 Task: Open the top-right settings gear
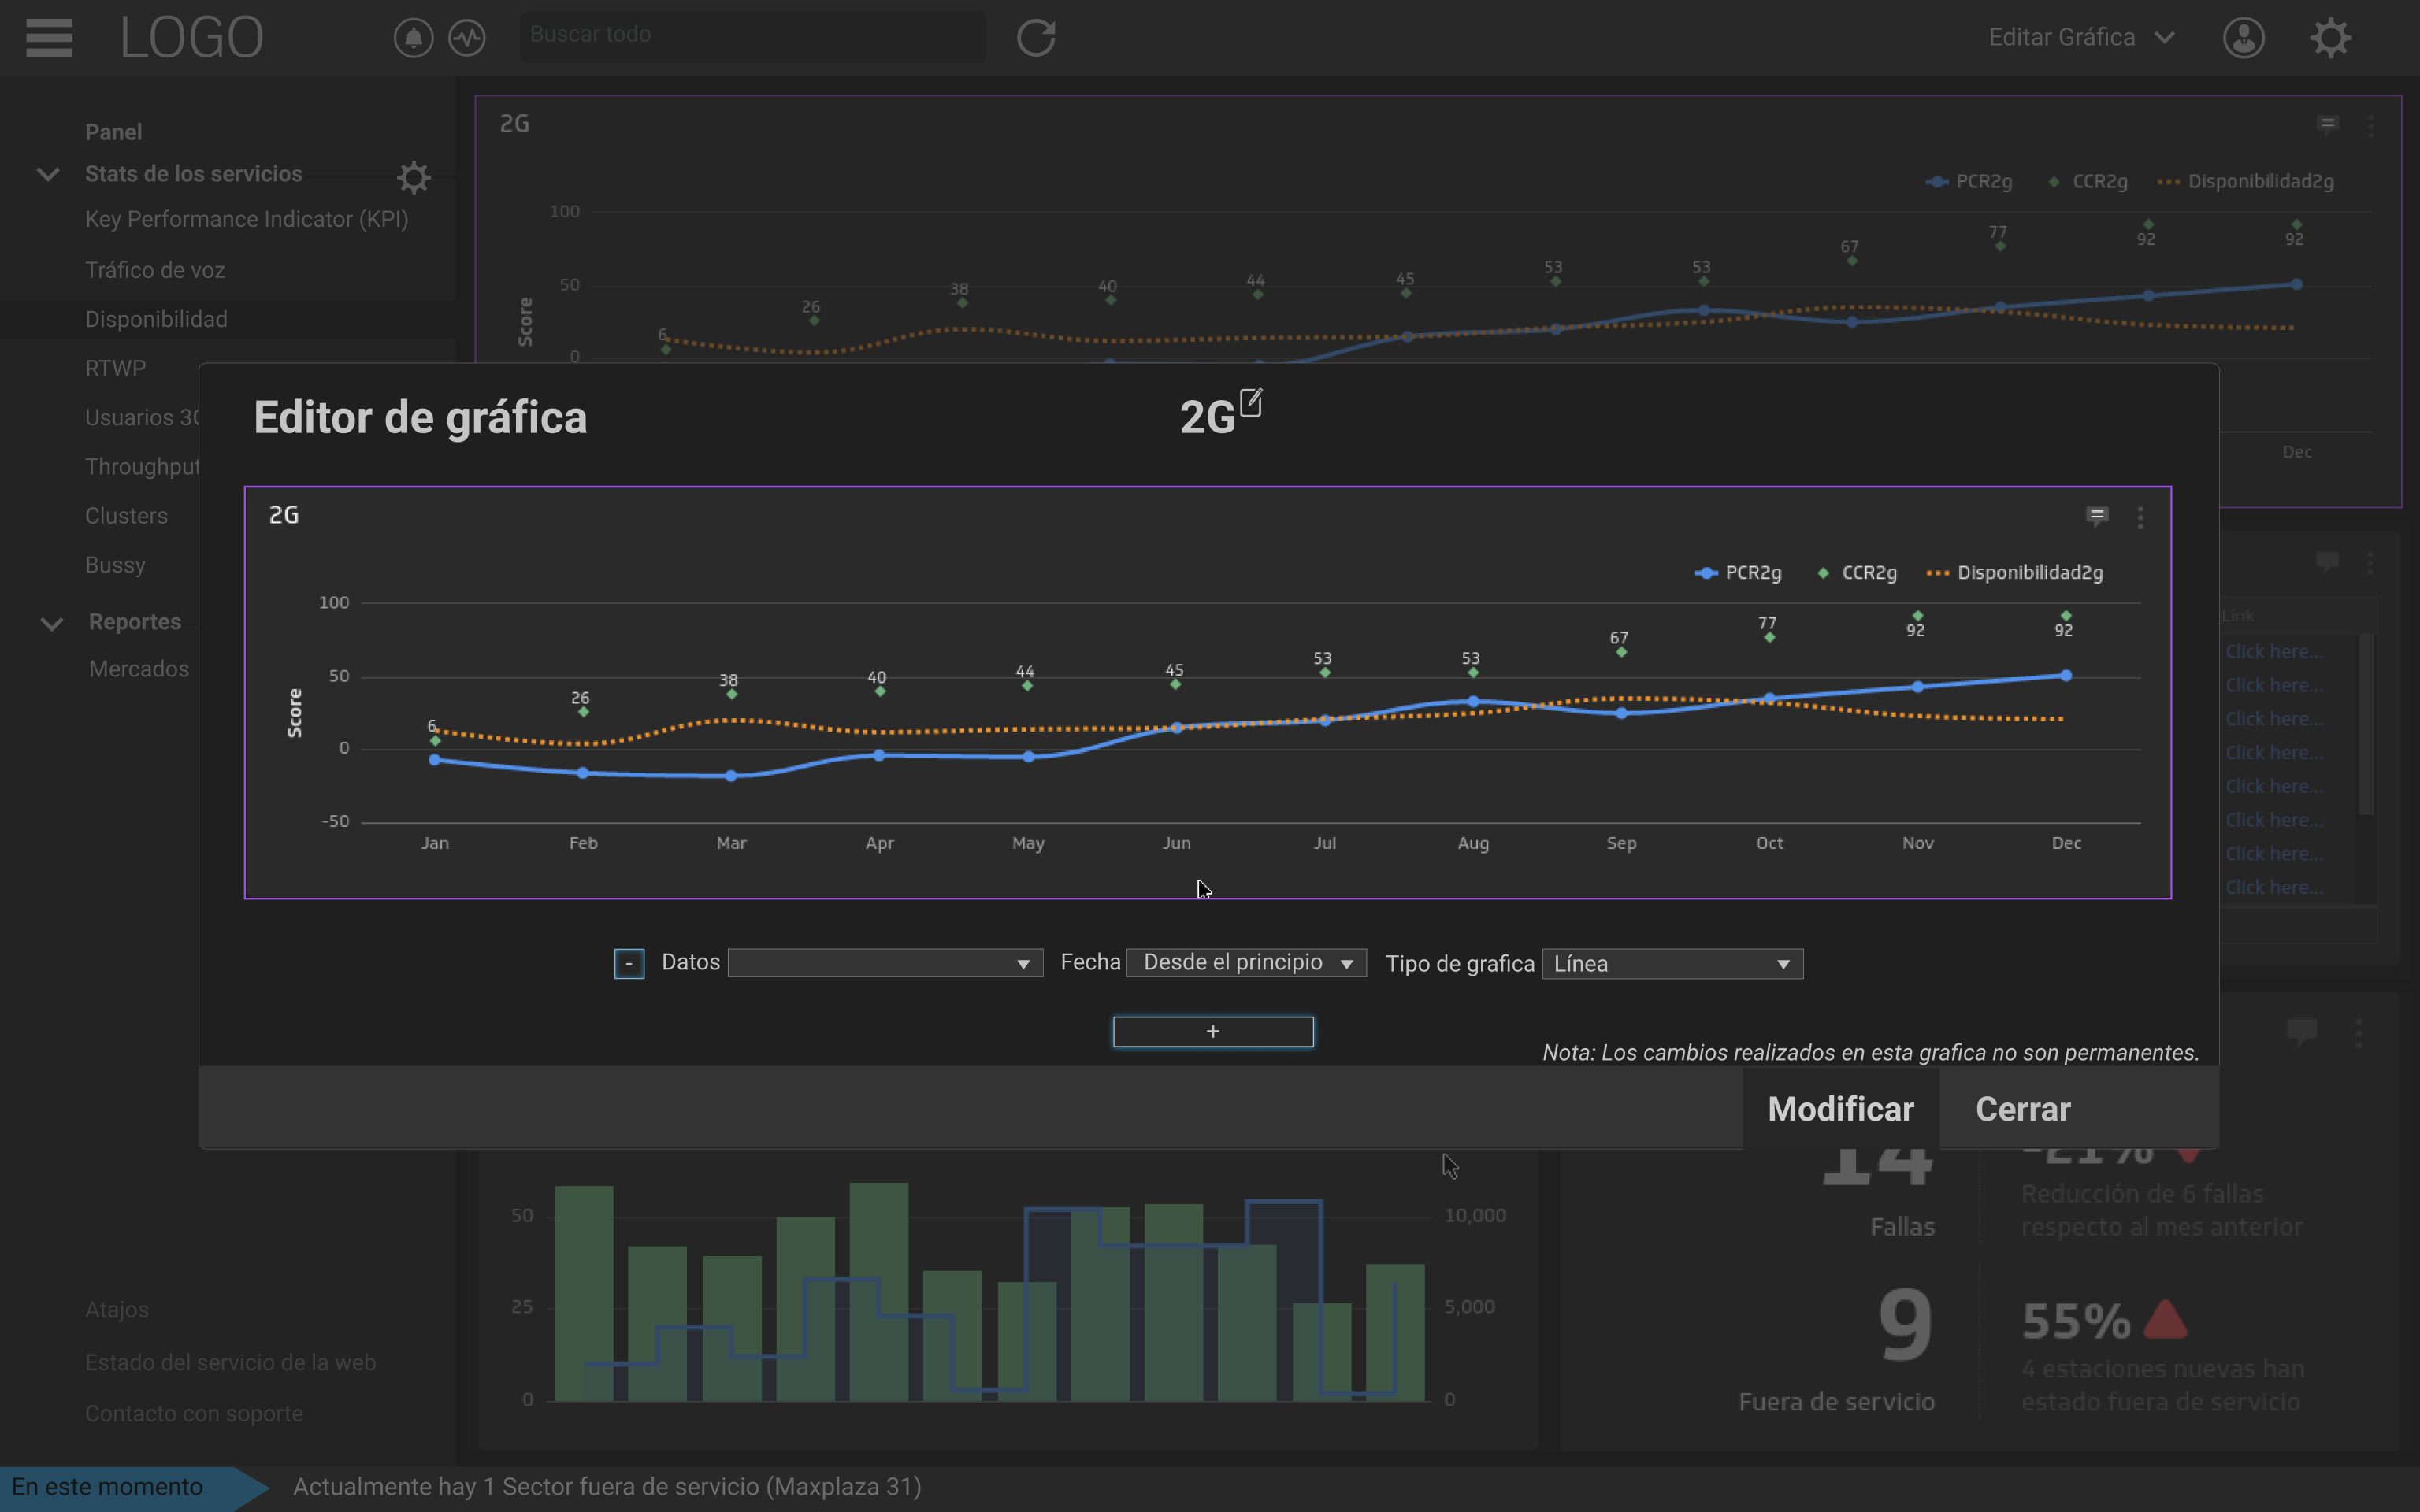[x=2330, y=38]
